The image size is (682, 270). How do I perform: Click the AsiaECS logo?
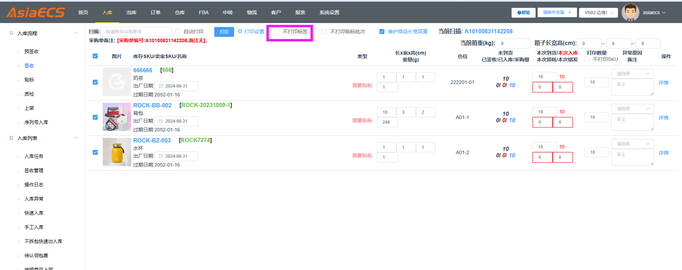(36, 12)
